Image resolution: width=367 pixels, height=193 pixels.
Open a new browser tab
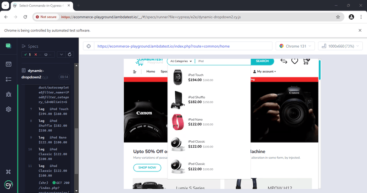click(x=78, y=6)
